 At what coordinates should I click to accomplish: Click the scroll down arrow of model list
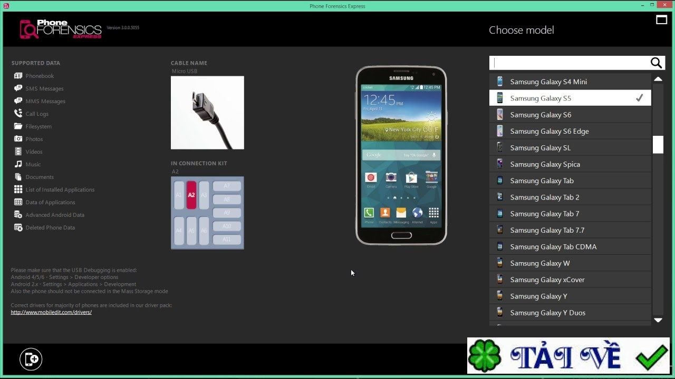tap(658, 320)
